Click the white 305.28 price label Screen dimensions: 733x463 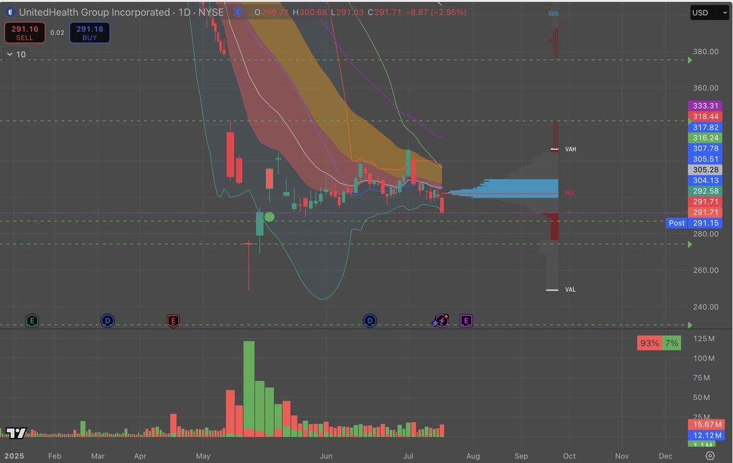coord(705,169)
